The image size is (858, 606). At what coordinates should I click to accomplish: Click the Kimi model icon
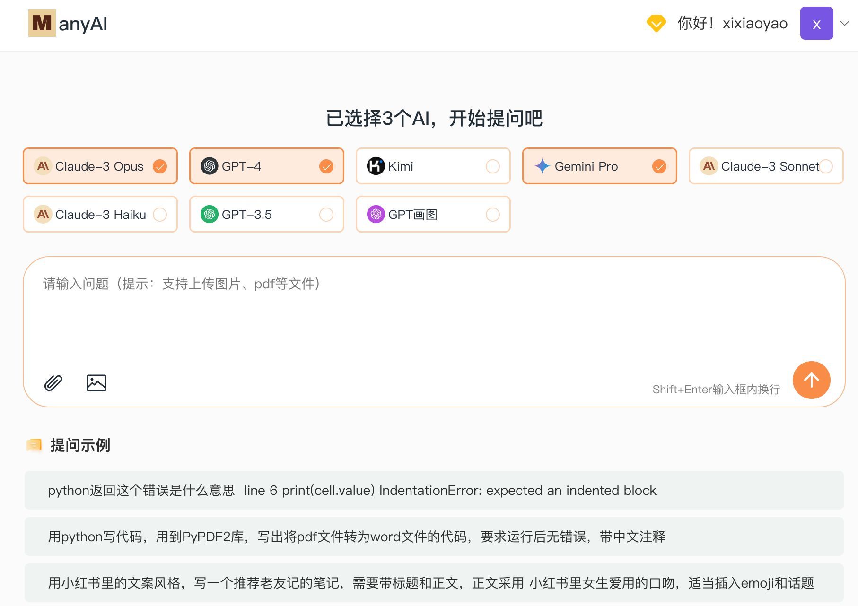point(376,166)
